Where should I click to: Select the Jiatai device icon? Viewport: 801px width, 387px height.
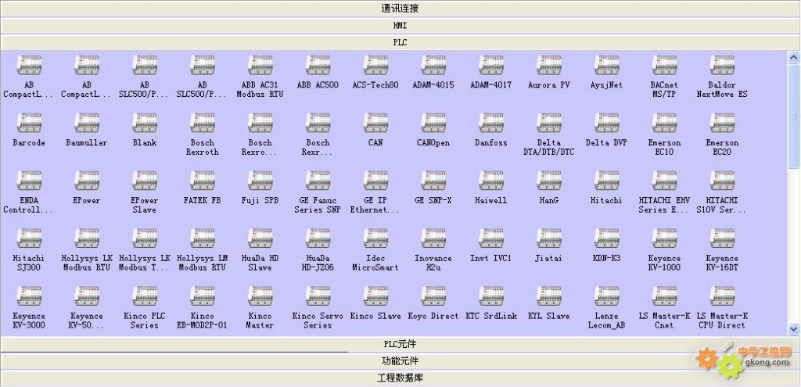548,238
